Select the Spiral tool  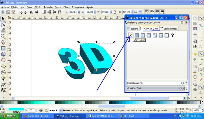click(3, 72)
